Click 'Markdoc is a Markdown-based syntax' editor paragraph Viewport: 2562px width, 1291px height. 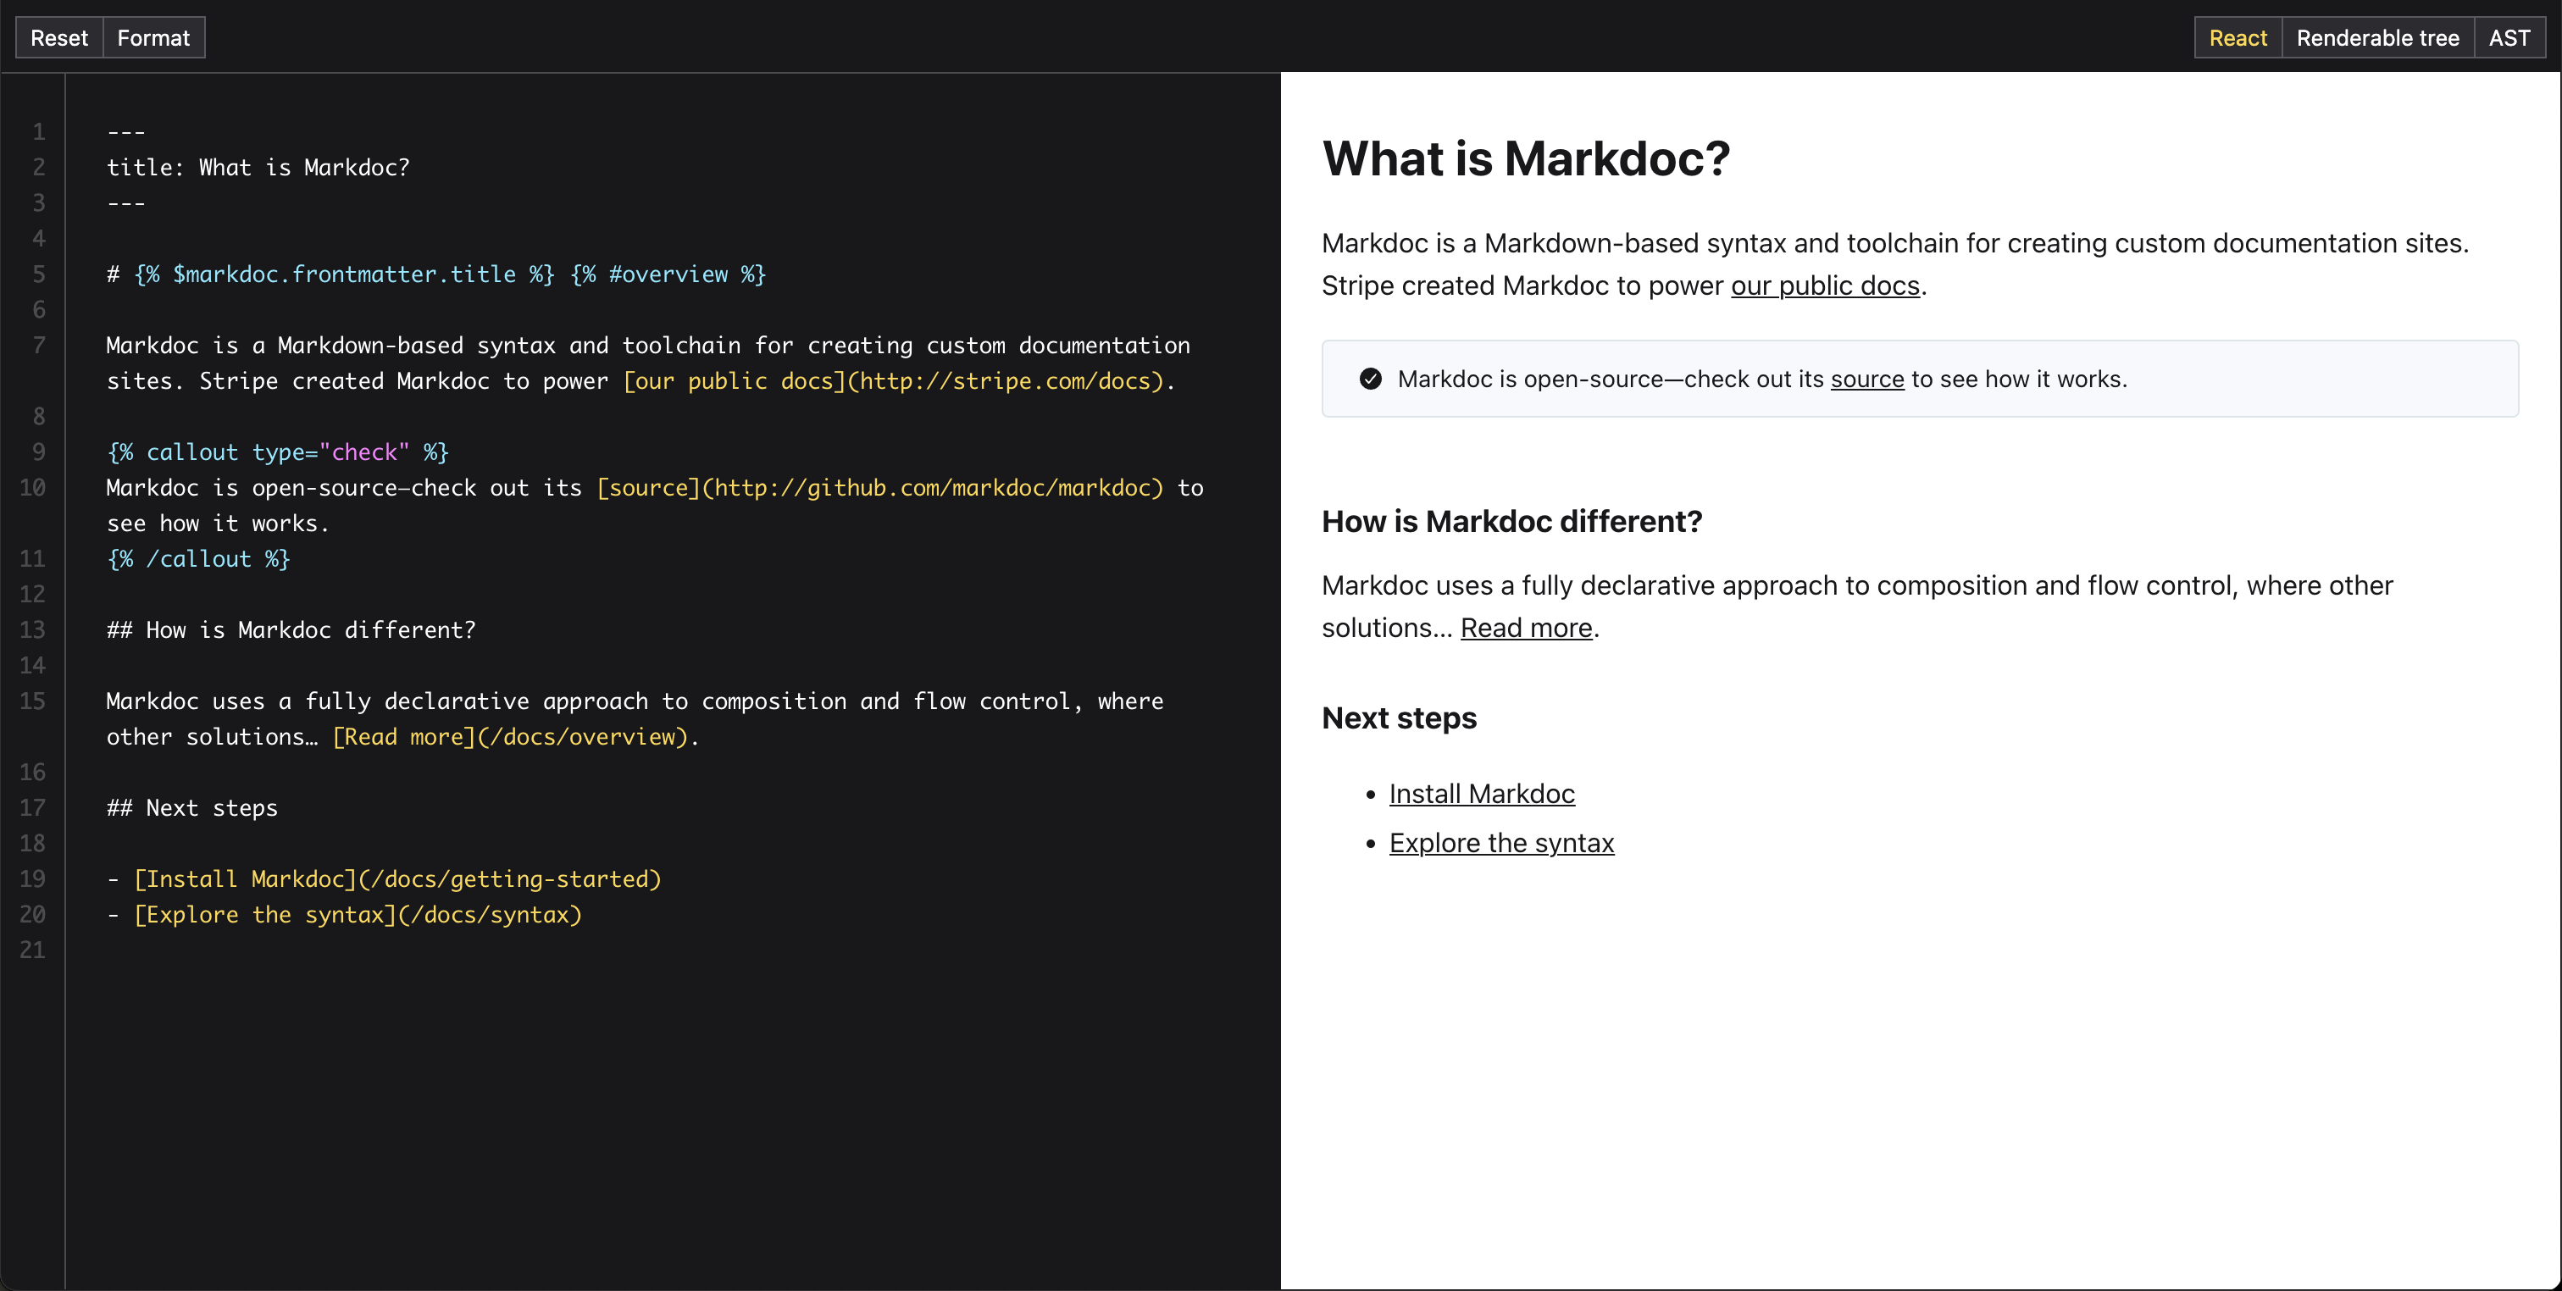point(647,363)
